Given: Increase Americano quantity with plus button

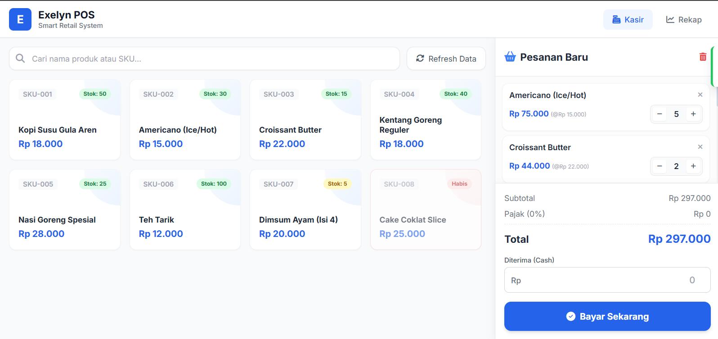Looking at the screenshot, I should [693, 114].
